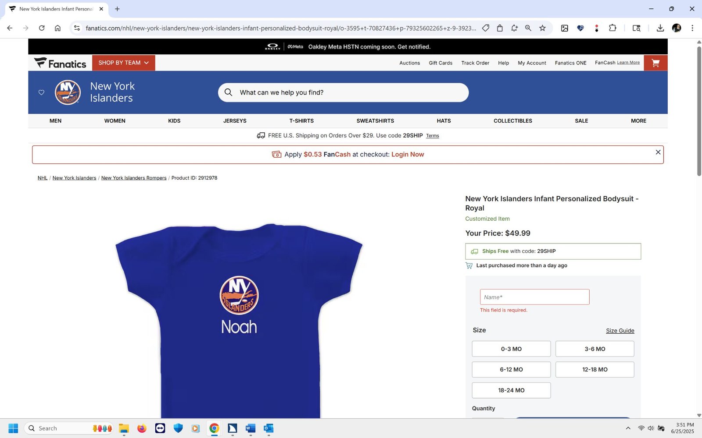Close the New York Islanders tab
Screen dimensions: 702x438
[x=101, y=9]
